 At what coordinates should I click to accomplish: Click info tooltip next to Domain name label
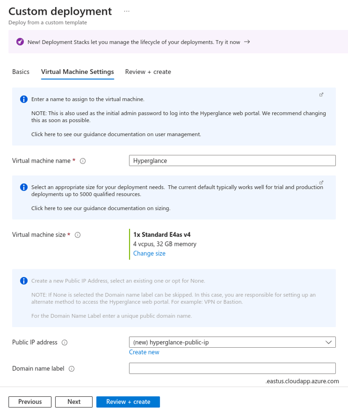[x=71, y=369]
